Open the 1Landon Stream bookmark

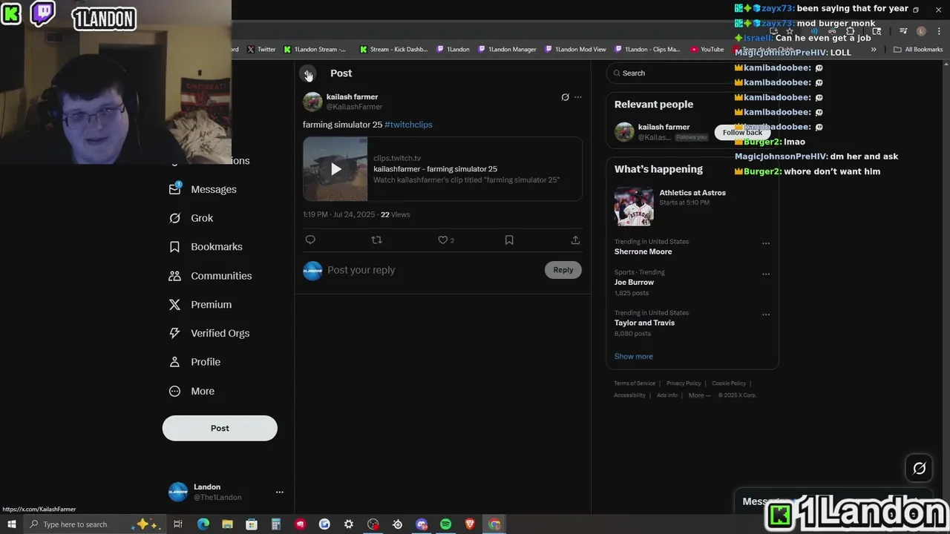click(x=315, y=50)
